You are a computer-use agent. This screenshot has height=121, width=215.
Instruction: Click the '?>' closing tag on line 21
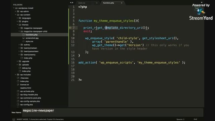point(80,80)
